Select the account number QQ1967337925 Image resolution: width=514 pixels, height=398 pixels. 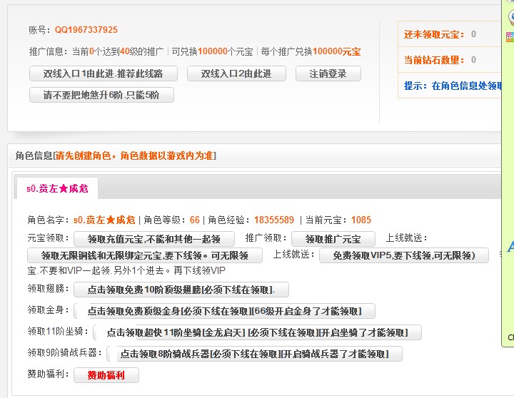pos(86,30)
